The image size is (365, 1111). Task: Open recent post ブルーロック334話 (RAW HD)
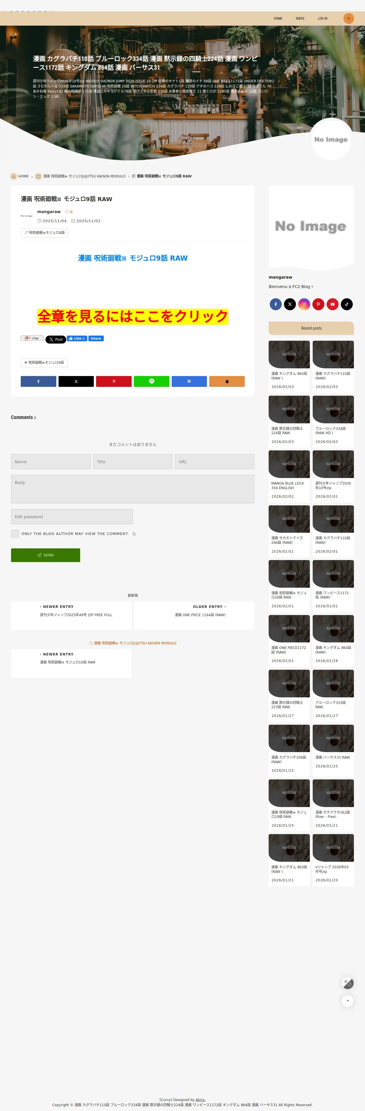pos(333,421)
